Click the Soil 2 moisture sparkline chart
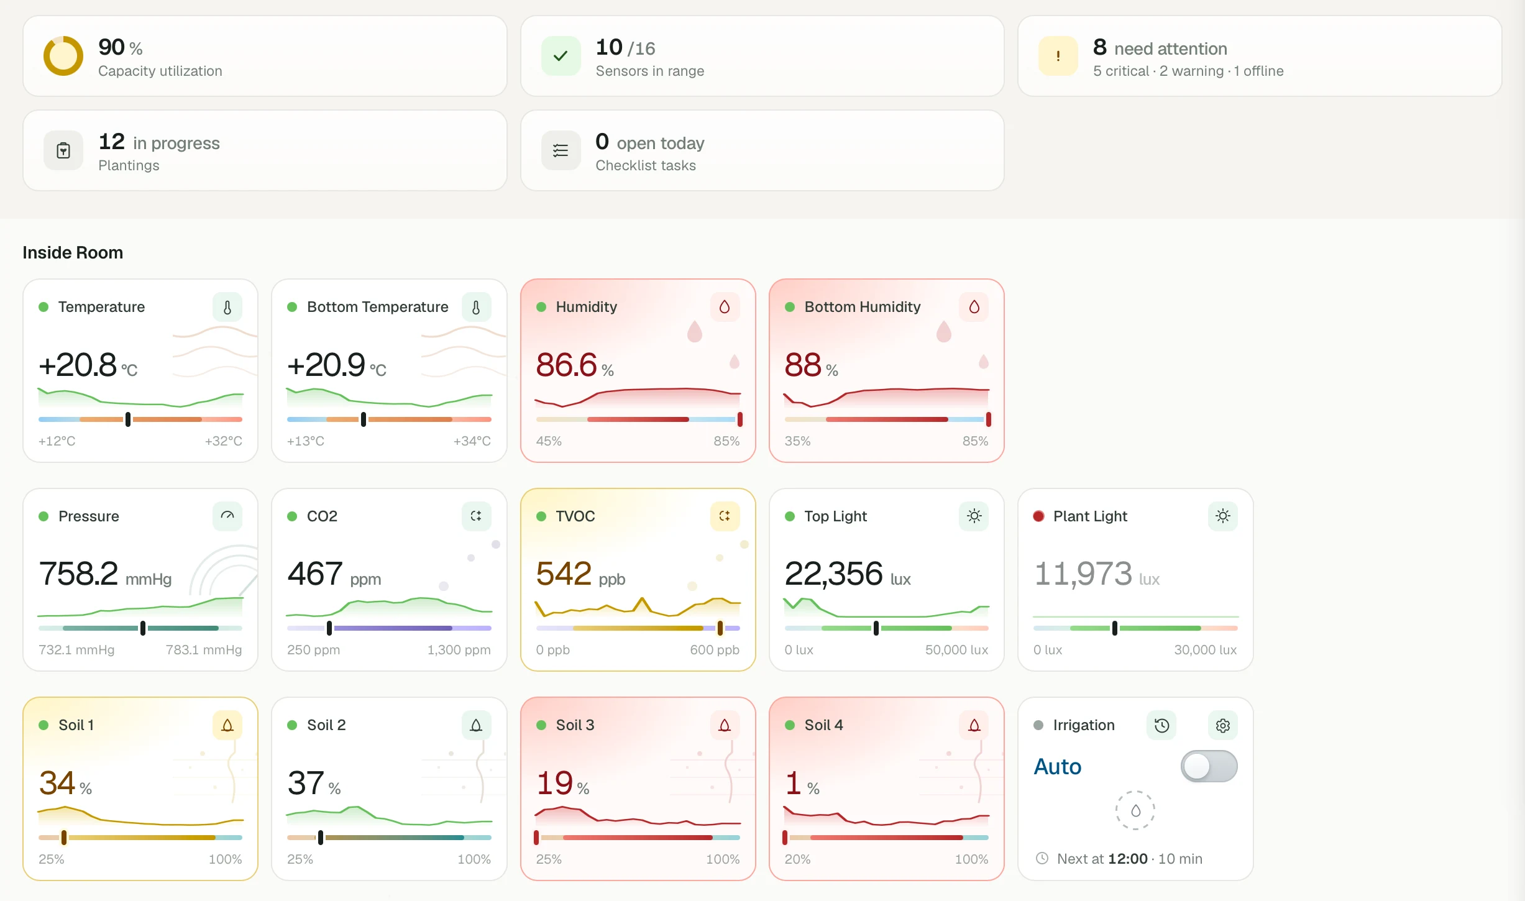 389,815
